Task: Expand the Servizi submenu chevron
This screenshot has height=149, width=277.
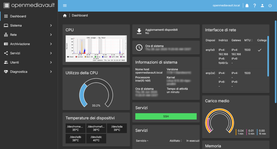Action: click(51, 53)
